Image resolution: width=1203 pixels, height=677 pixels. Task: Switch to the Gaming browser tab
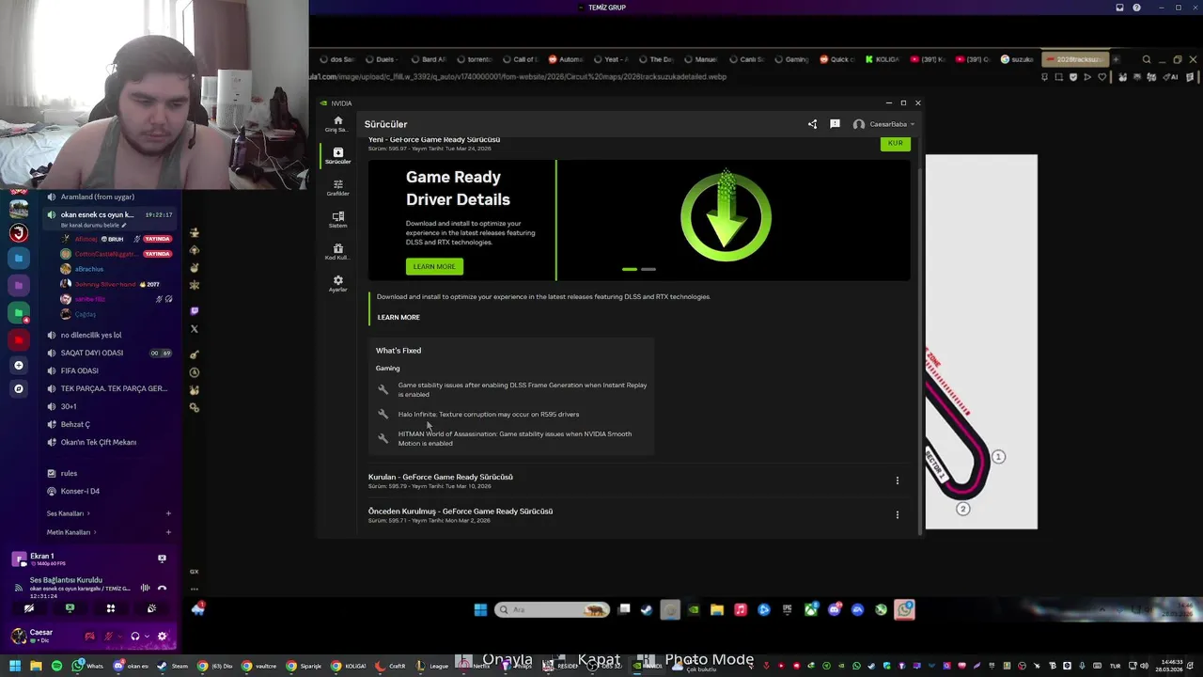pos(792,59)
